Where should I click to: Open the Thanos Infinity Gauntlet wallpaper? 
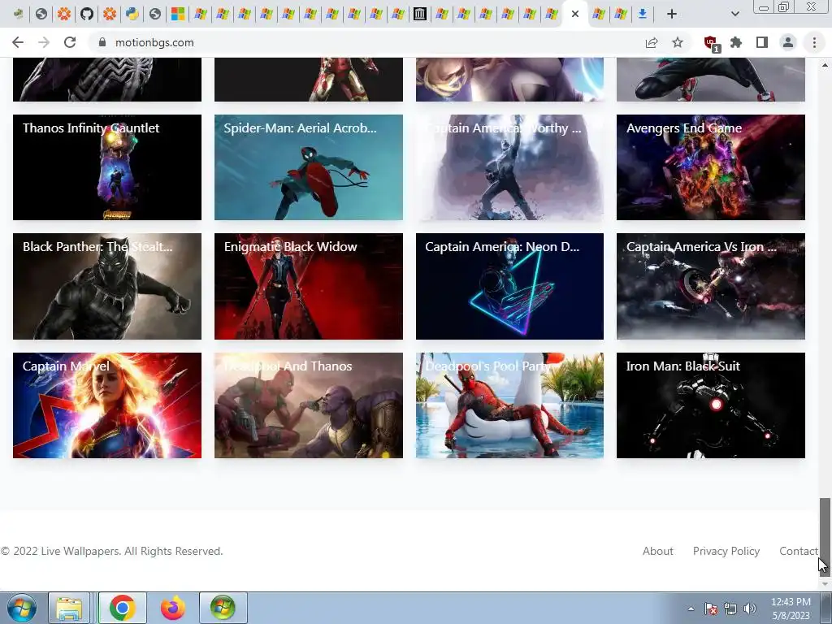pyautogui.click(x=107, y=167)
